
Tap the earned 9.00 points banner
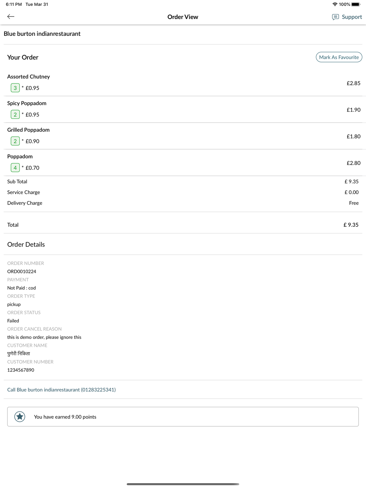point(183,417)
